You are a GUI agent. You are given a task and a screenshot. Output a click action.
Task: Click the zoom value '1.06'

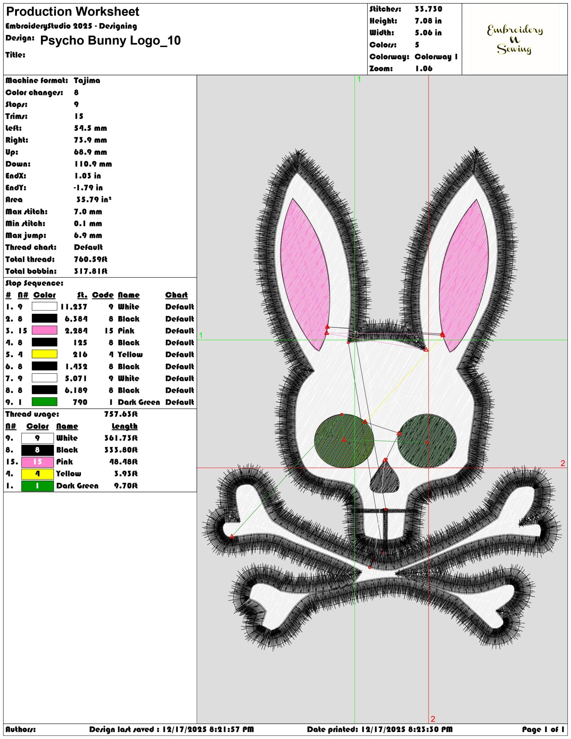point(424,68)
